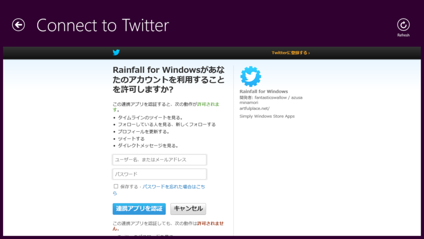Viewport: 424px width, 239px height.
Task: Cancel via the キャンセル button
Action: coord(188,209)
